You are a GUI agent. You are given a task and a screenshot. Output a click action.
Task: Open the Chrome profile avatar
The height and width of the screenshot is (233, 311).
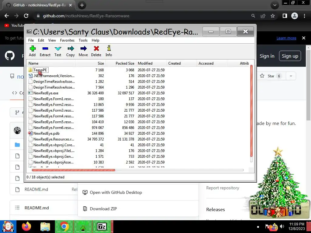click(295, 16)
